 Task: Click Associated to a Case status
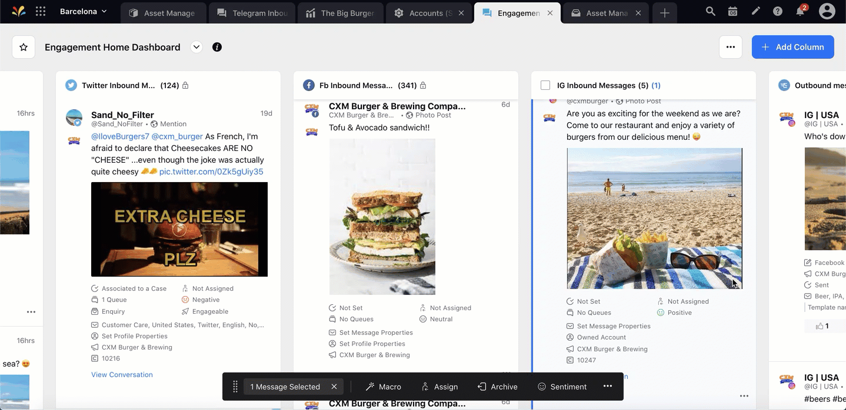click(x=129, y=288)
